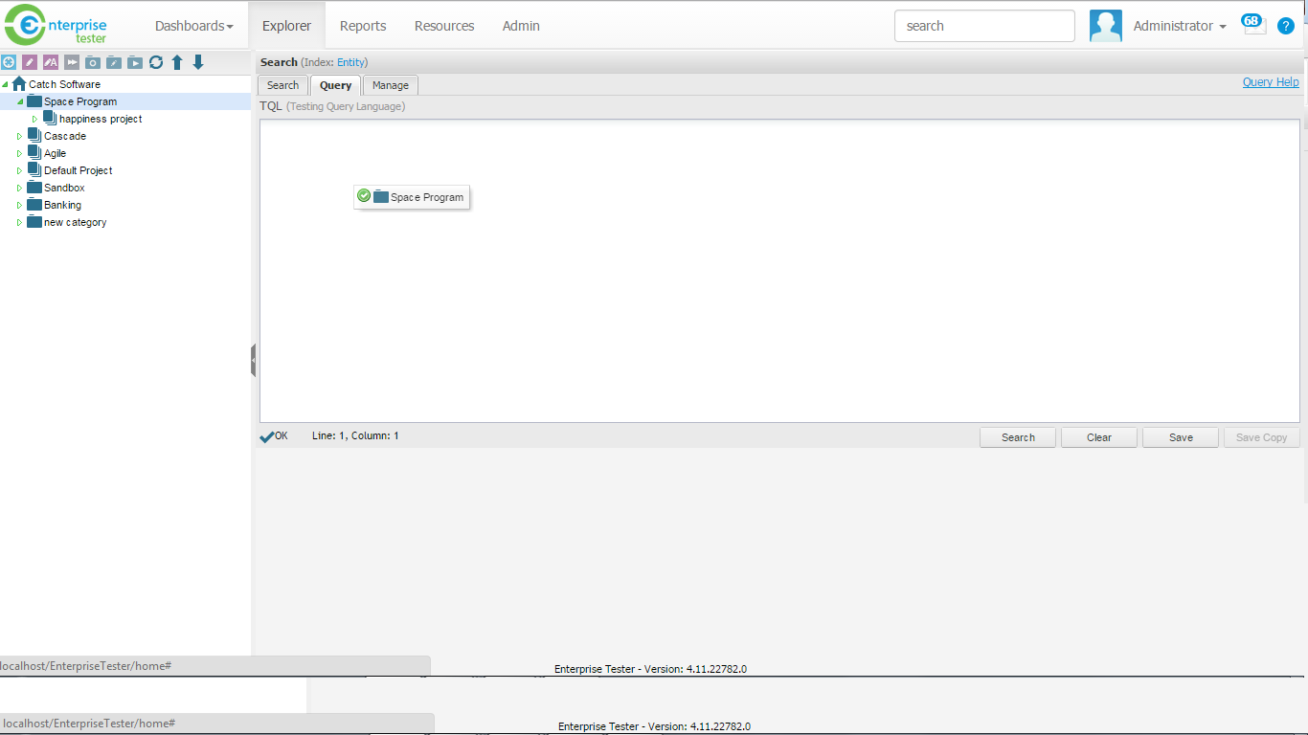
Task: Click the circular refresh arrows icon in tree toolbar
Action: pos(156,62)
